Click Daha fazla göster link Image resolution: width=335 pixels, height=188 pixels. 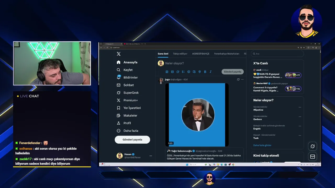pyautogui.click(x=262, y=145)
